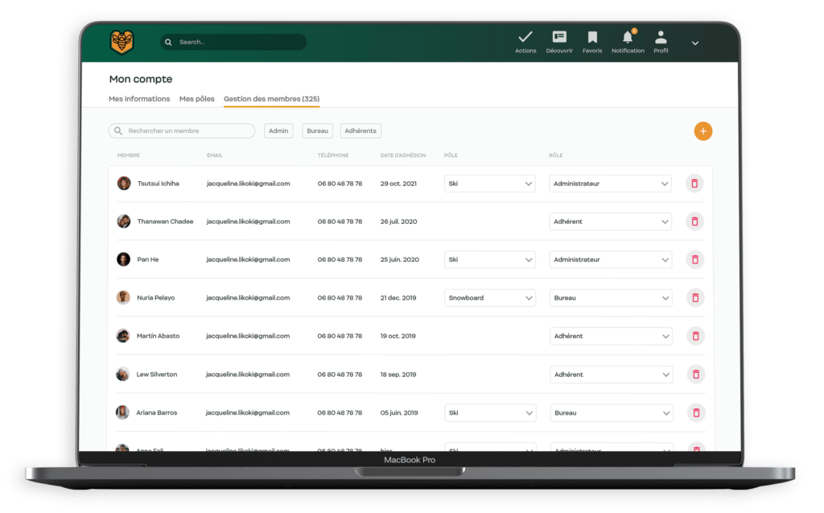Open the Notification bell icon

coord(628,38)
